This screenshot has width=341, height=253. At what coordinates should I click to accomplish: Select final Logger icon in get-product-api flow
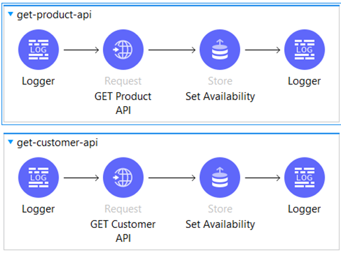pyautogui.click(x=305, y=49)
